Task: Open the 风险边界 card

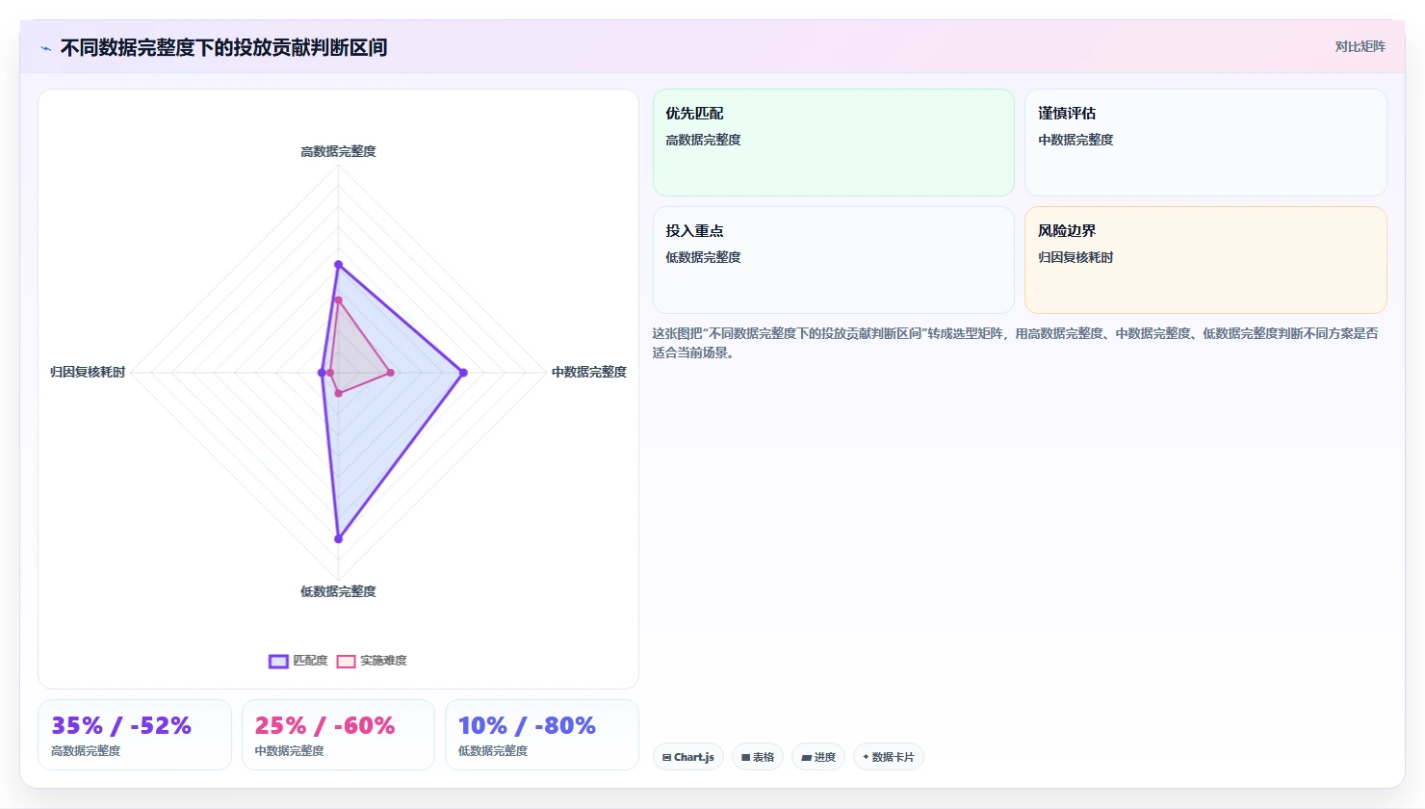Action: click(1205, 260)
